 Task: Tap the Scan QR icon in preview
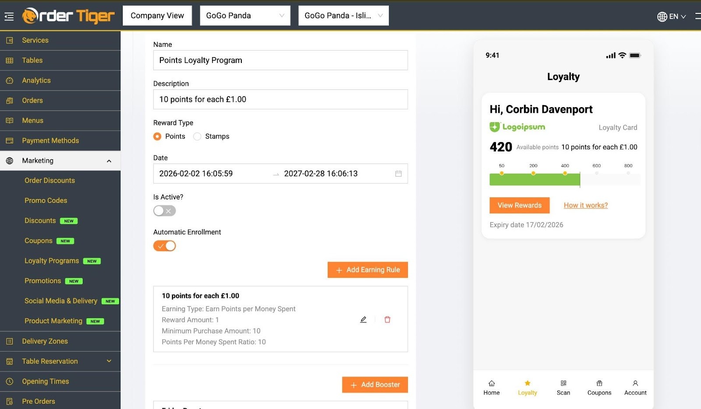(563, 383)
